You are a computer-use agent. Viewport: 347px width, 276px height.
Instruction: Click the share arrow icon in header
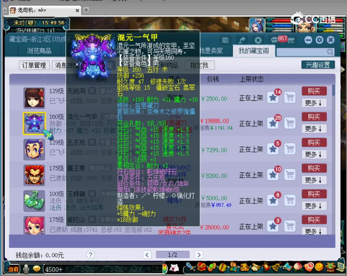point(241,40)
